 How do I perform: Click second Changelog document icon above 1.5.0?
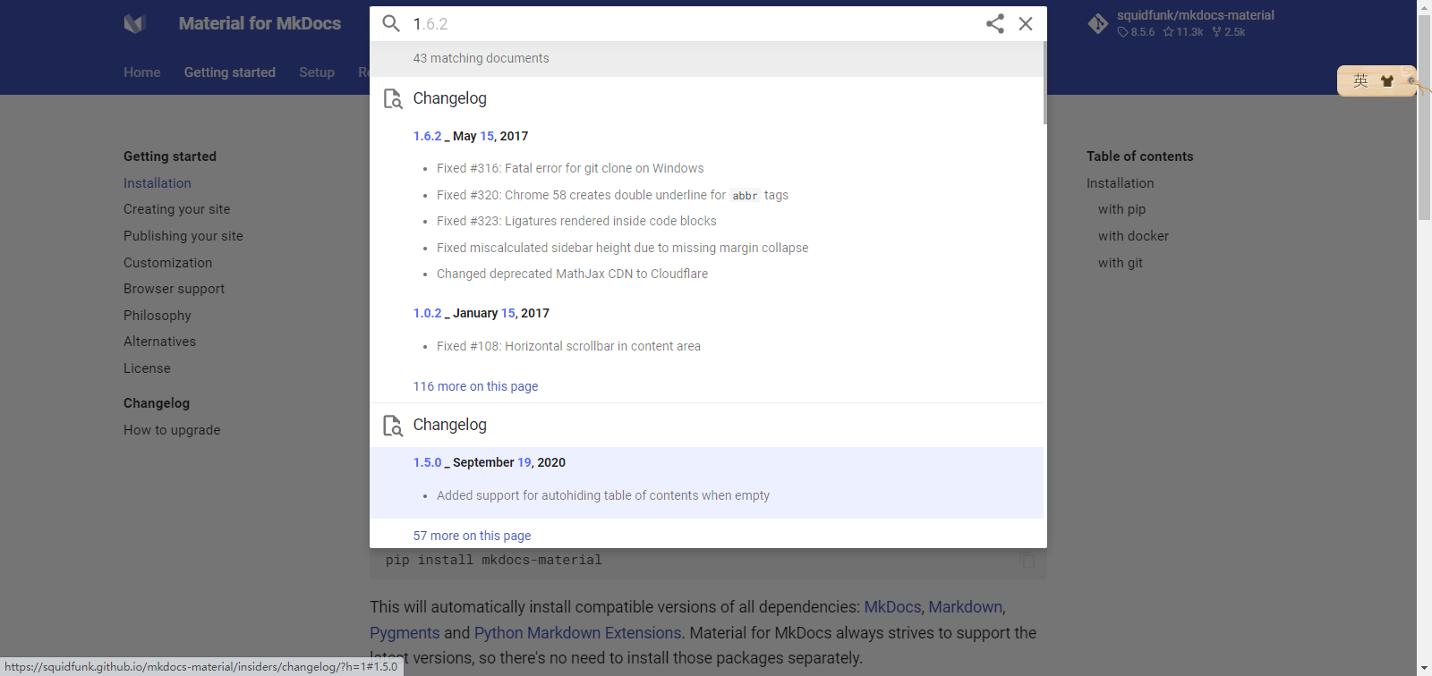pyautogui.click(x=393, y=425)
